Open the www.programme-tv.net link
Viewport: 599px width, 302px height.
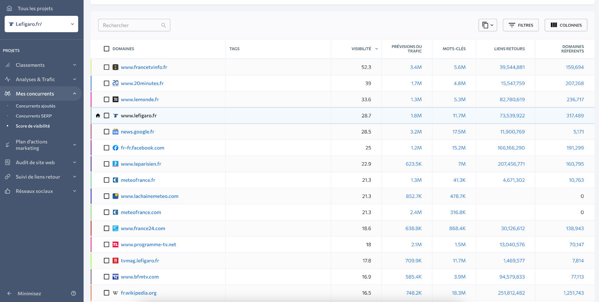click(148, 244)
